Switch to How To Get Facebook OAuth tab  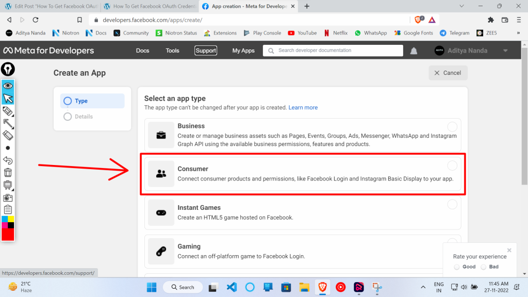click(x=150, y=6)
